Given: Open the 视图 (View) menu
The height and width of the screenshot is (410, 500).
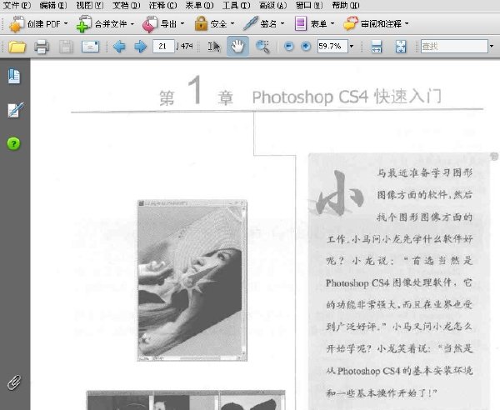Looking at the screenshot, I should [x=90, y=5].
